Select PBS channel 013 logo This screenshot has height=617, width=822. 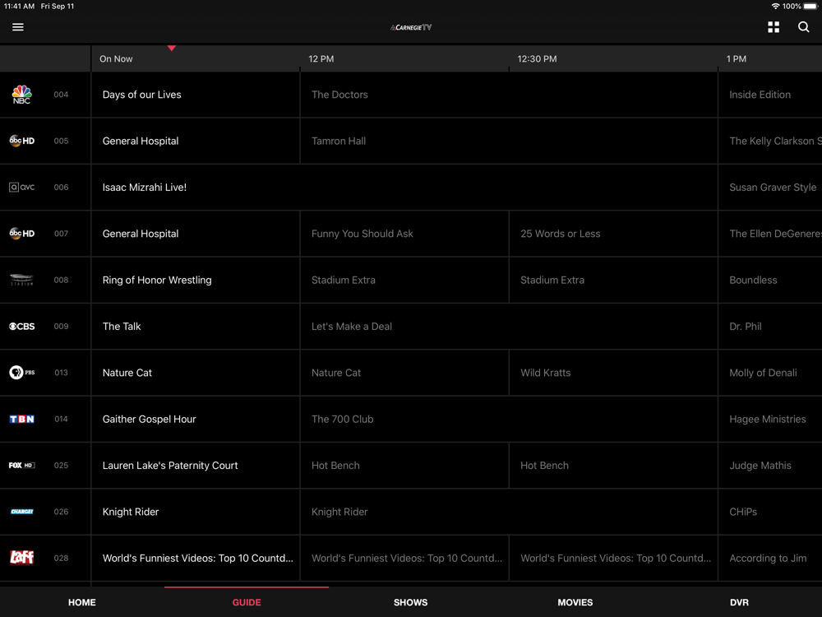click(x=22, y=373)
